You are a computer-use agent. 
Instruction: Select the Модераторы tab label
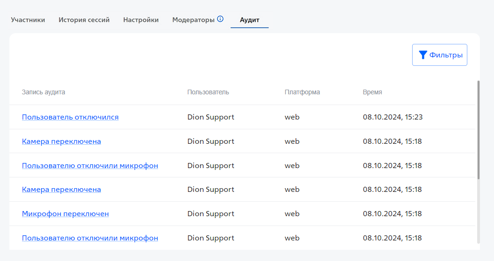pyautogui.click(x=193, y=20)
